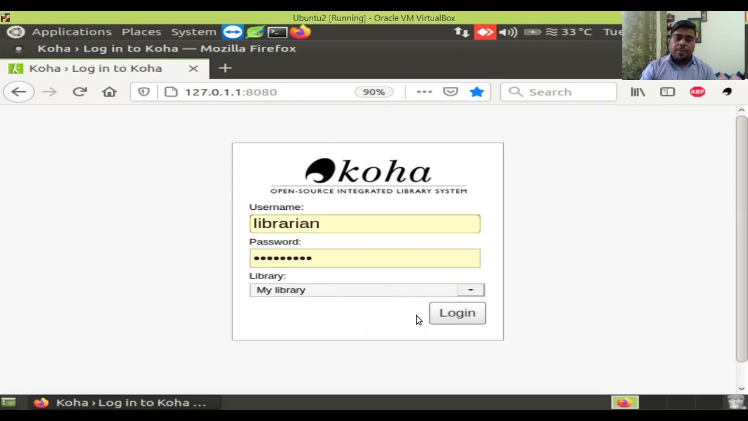Click the 90% zoom level badge
748x421 pixels.
373,92
